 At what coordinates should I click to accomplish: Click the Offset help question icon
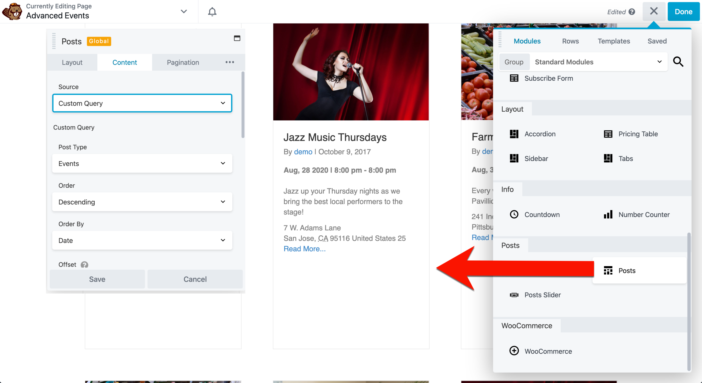pyautogui.click(x=84, y=265)
